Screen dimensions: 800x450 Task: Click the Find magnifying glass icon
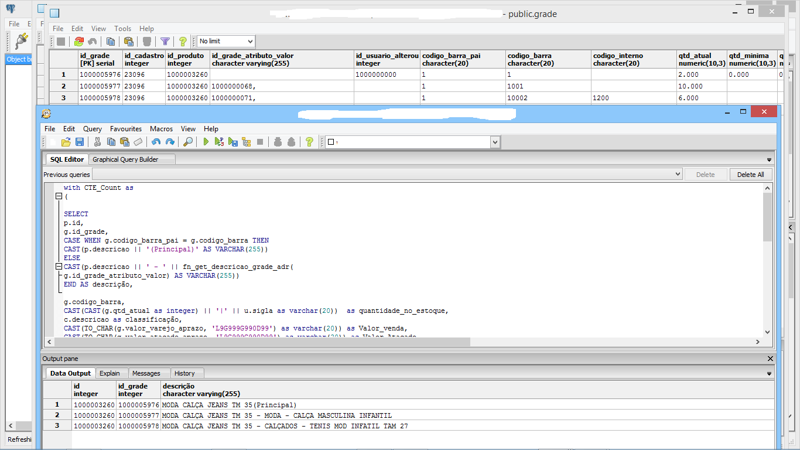pos(188,142)
